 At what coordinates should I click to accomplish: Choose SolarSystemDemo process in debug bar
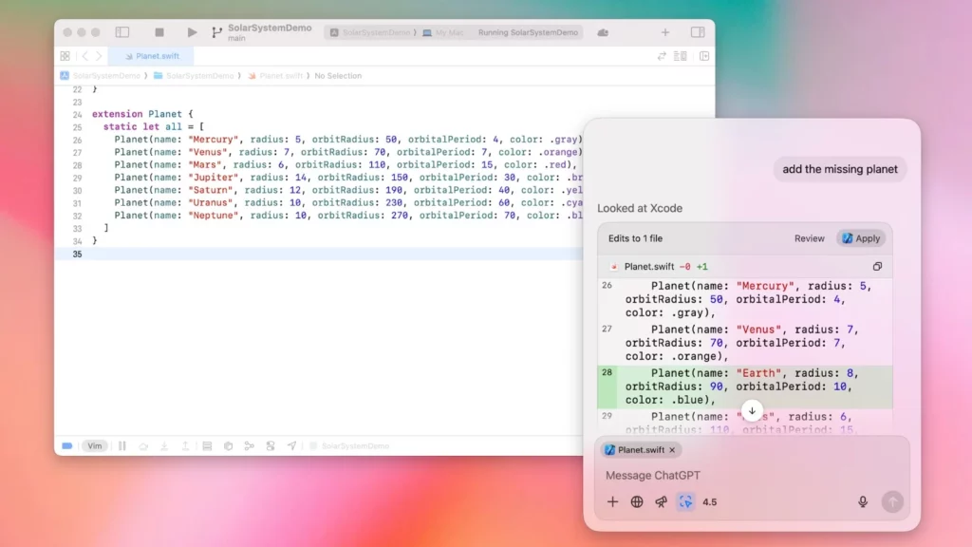[x=349, y=446]
